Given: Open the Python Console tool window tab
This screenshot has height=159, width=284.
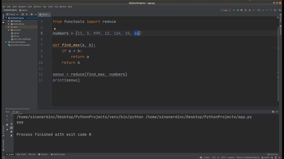Looking at the screenshot, I should click(58, 155).
